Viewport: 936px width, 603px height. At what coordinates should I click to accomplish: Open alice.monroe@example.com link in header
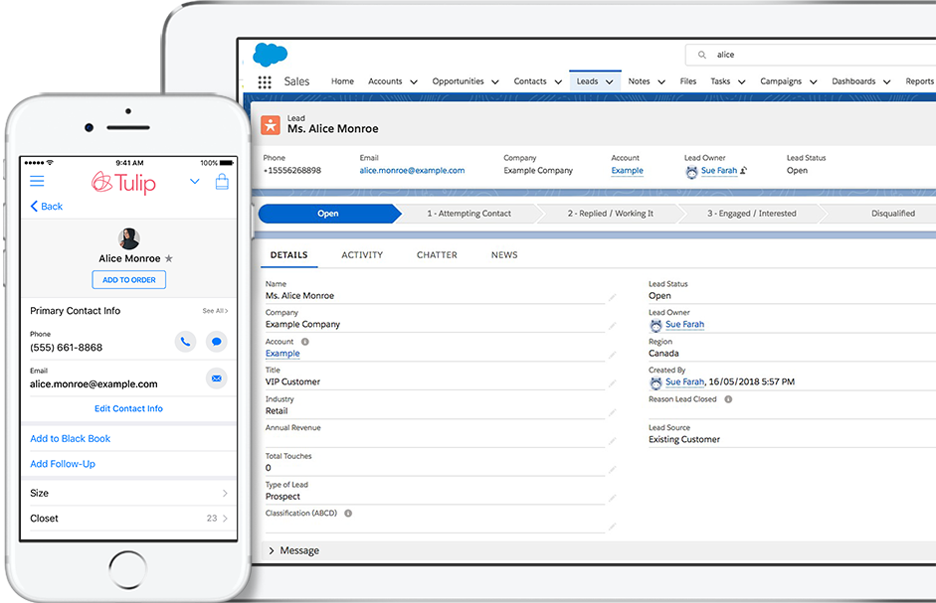pyautogui.click(x=412, y=171)
